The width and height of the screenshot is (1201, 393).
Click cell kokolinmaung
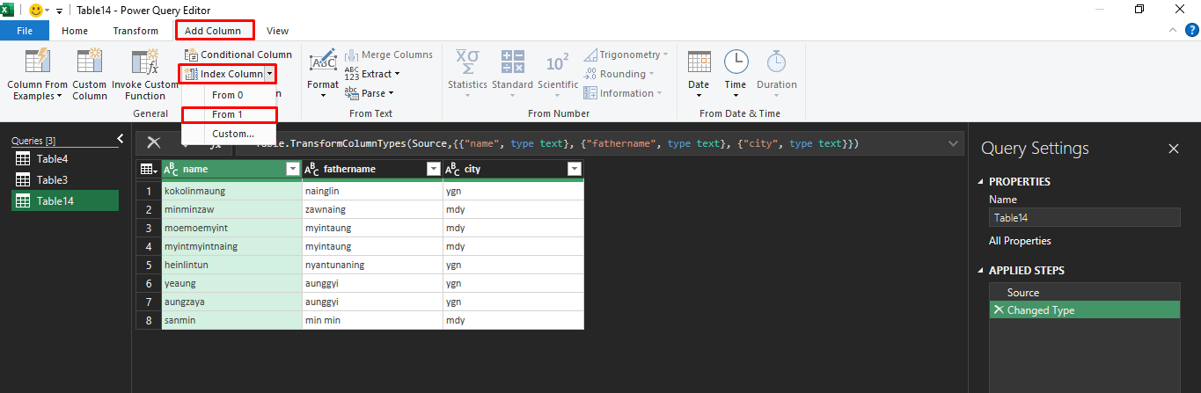tap(231, 191)
